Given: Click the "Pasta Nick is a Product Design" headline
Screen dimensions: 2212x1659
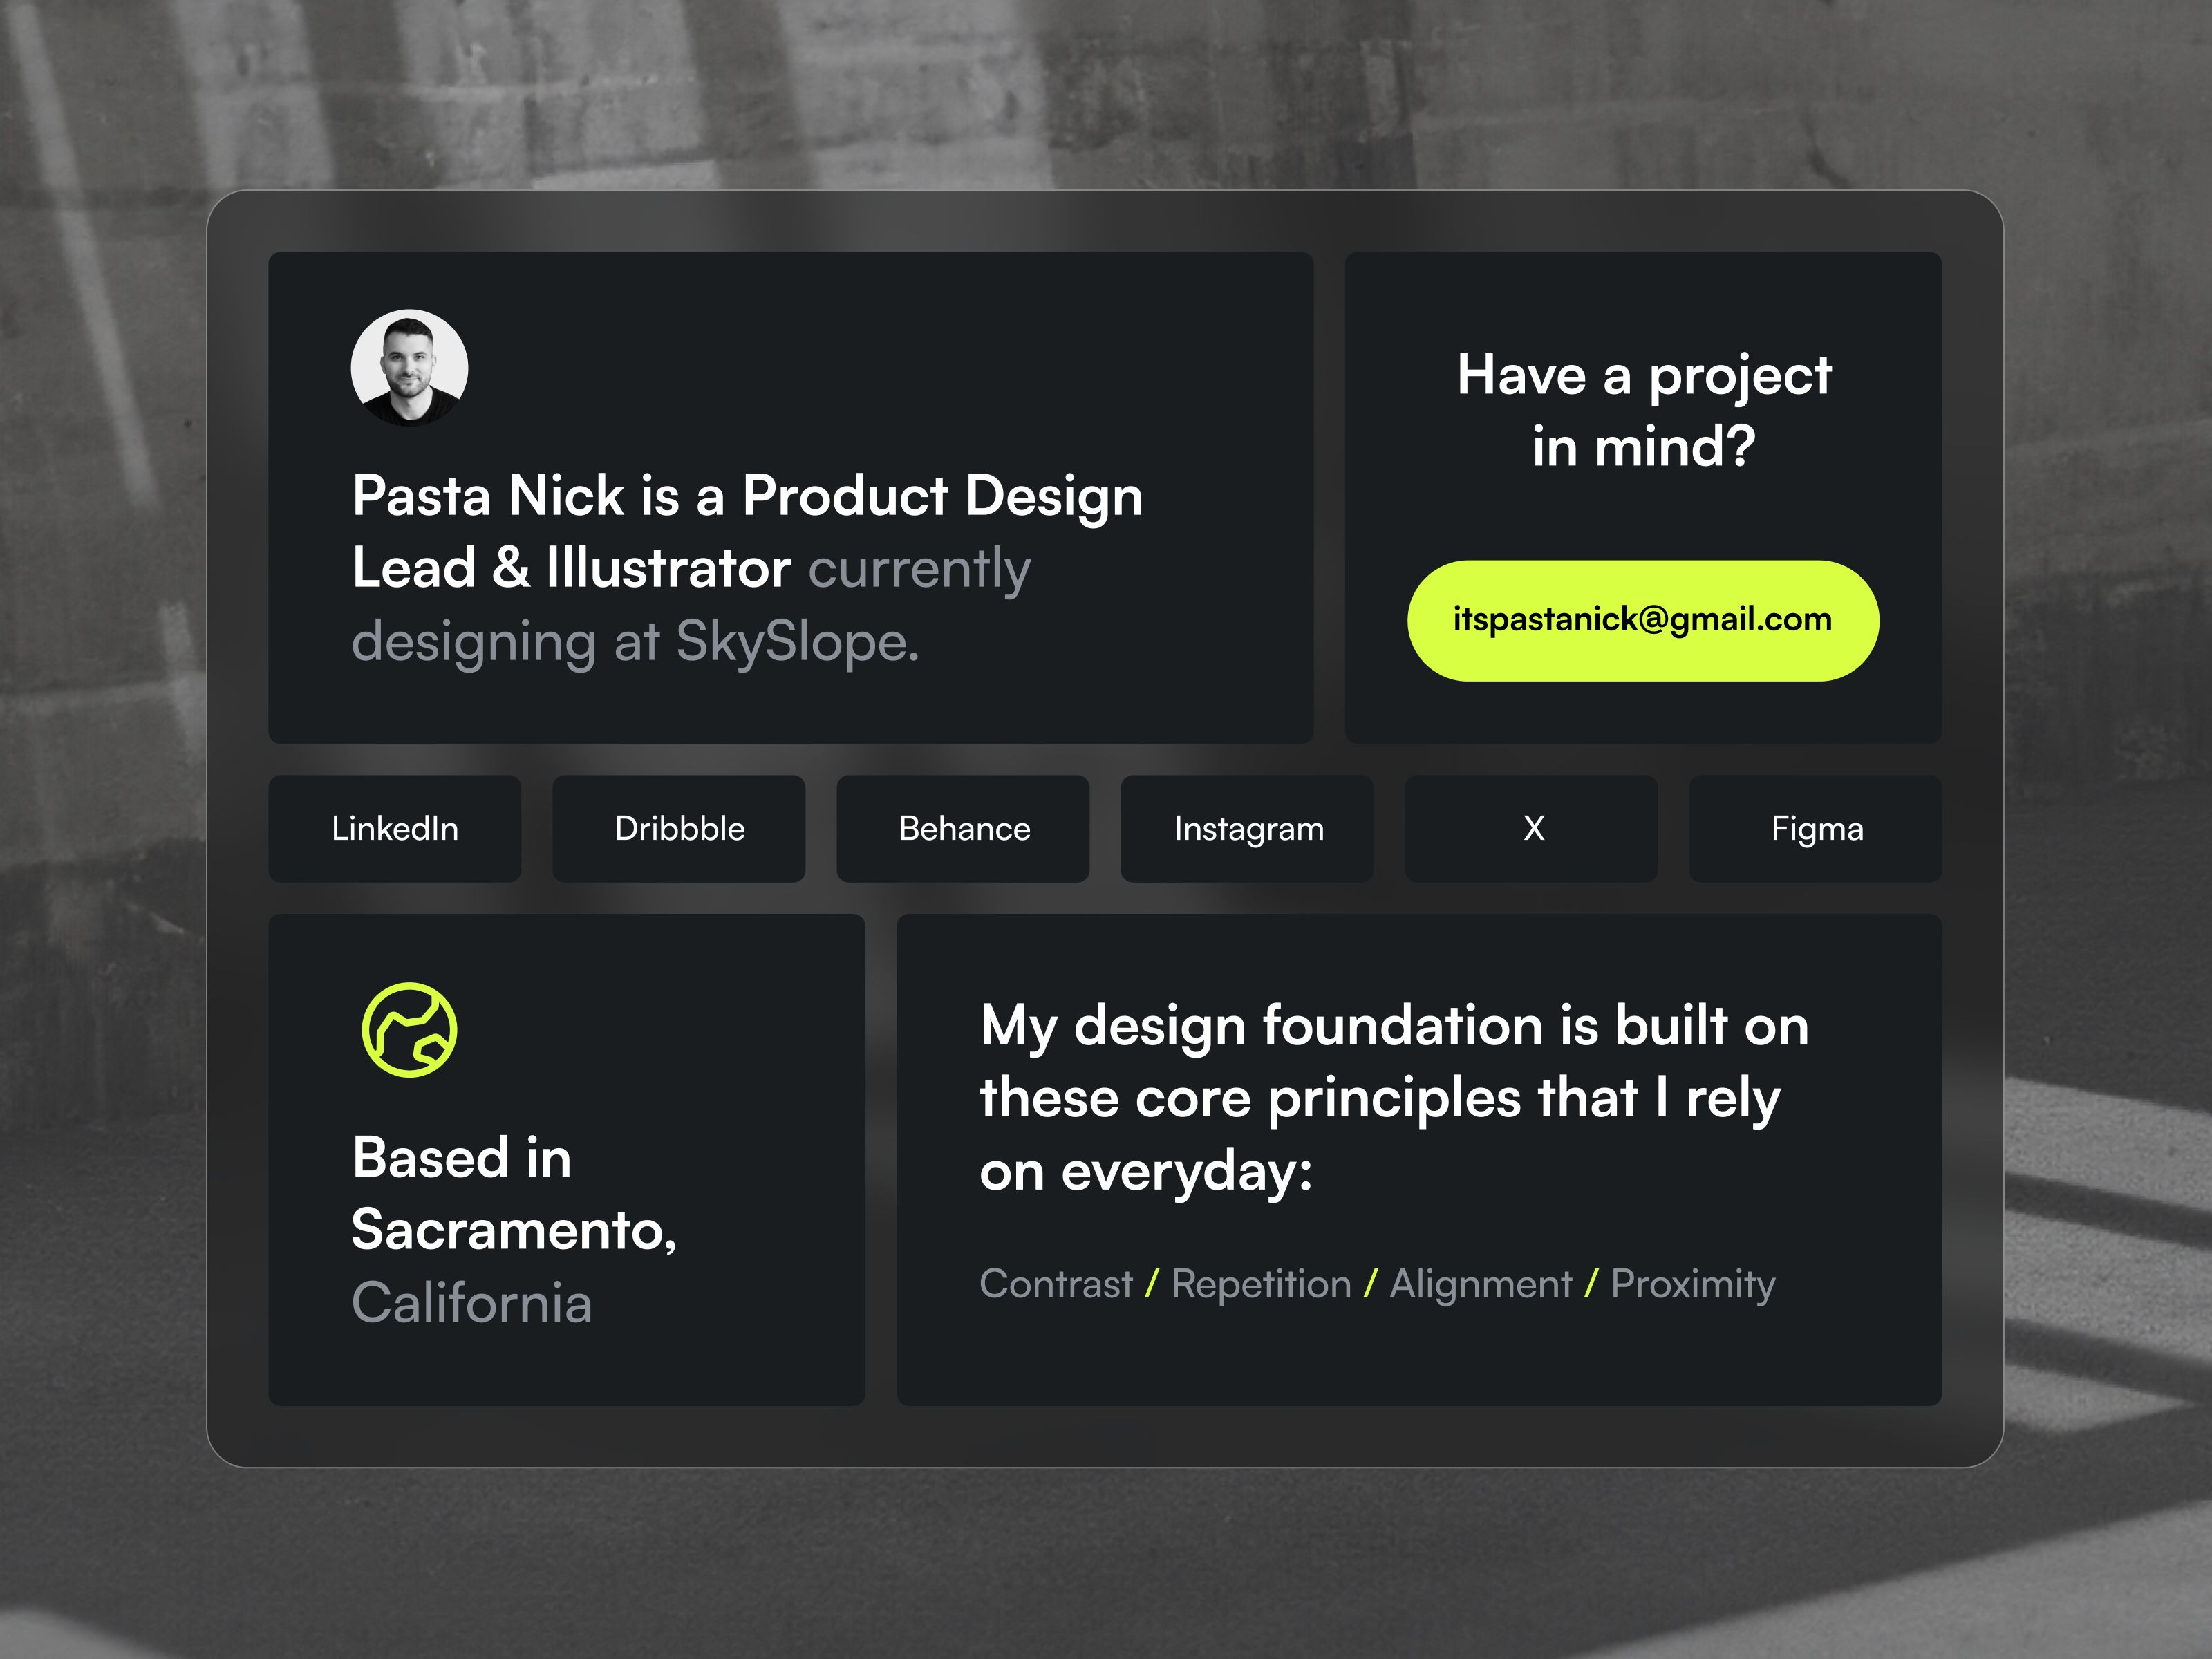Looking at the screenshot, I should point(747,496).
